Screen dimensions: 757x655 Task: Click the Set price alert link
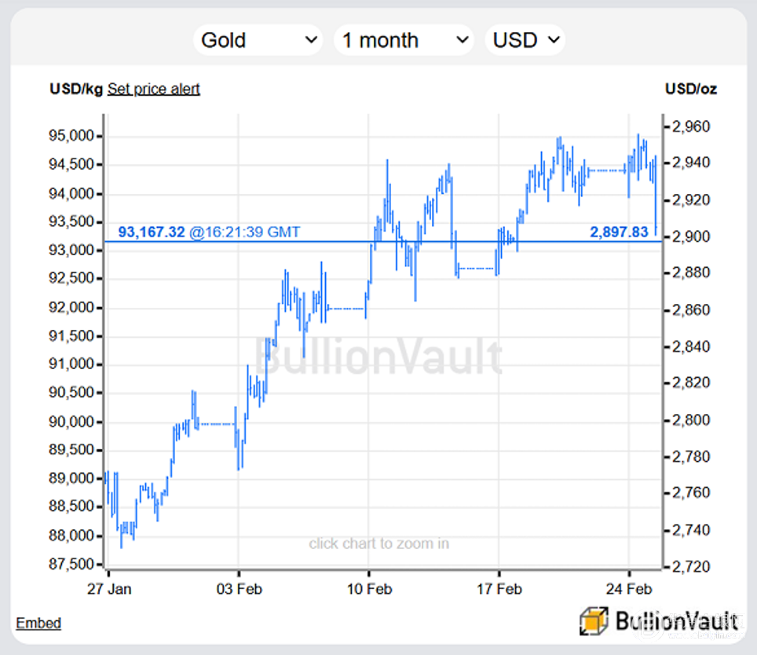(154, 89)
